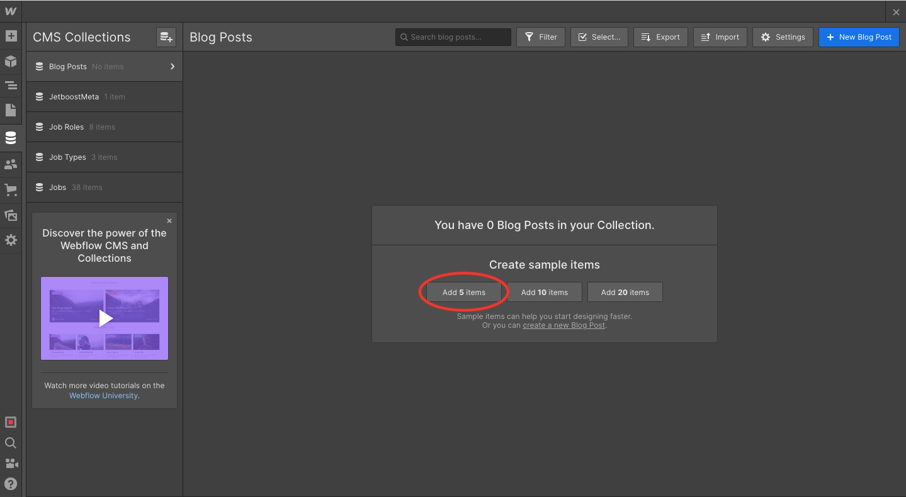Click the create new Collection icon
The height and width of the screenshot is (497, 906).
click(166, 37)
